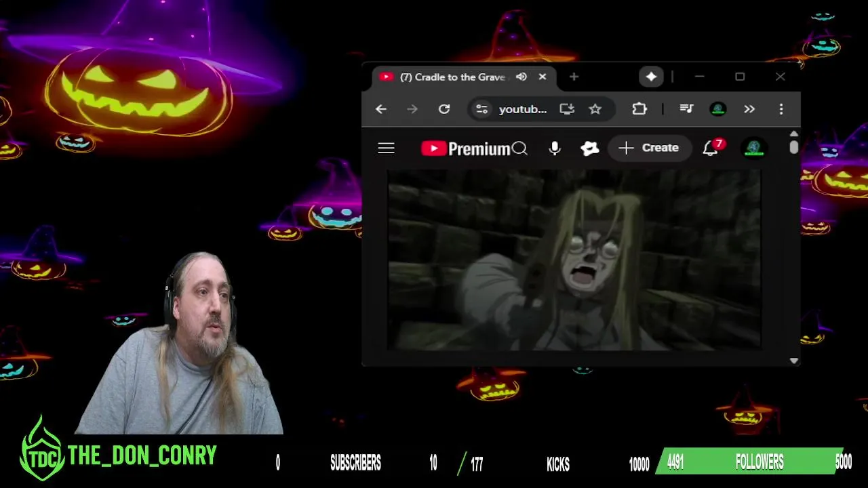Click the vertical scrollbar thumb
The width and height of the screenshot is (868, 488).
(794, 147)
